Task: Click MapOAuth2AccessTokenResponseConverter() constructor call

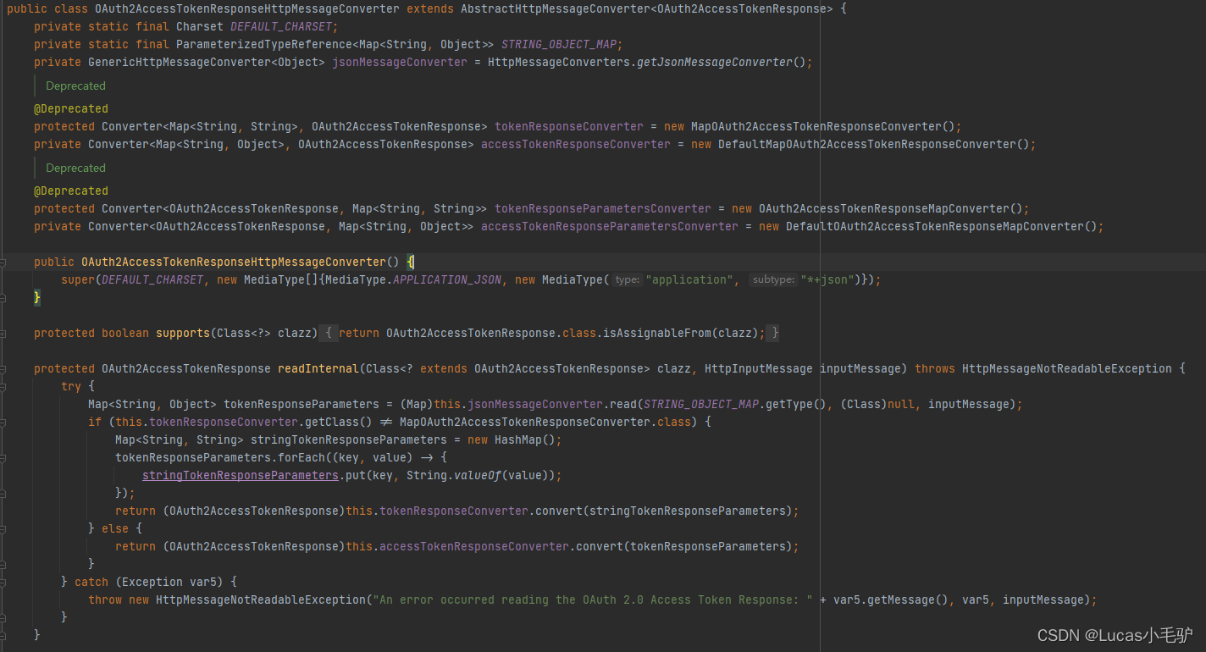Action: tap(822, 127)
